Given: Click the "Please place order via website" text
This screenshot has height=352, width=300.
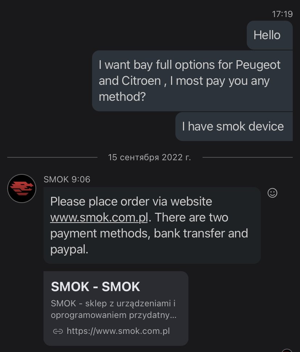Looking at the screenshot, I should tap(131, 201).
